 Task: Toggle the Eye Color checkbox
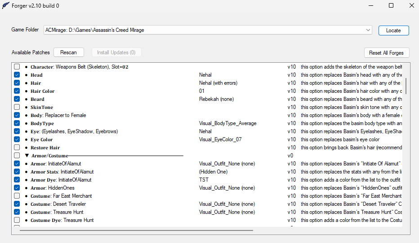17,139
